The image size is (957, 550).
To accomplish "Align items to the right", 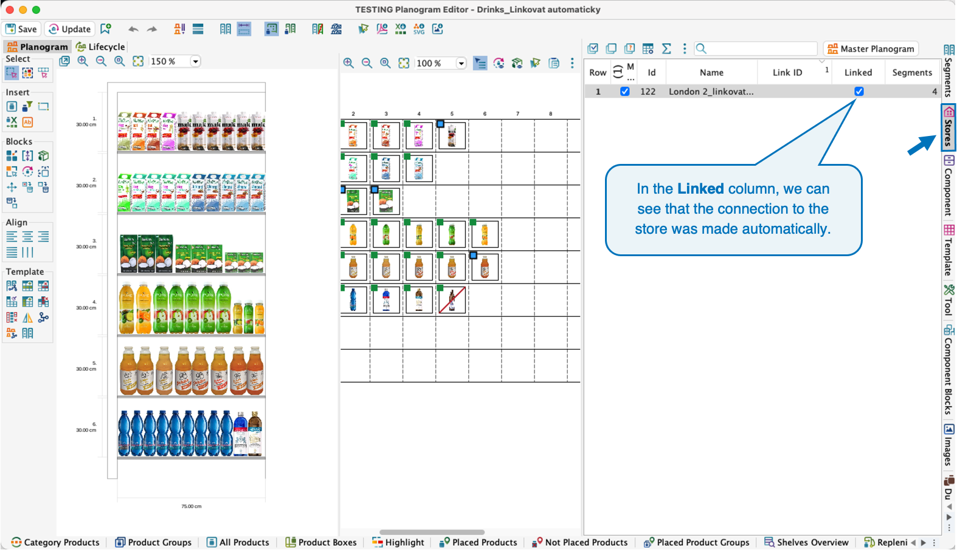I will tap(43, 237).
